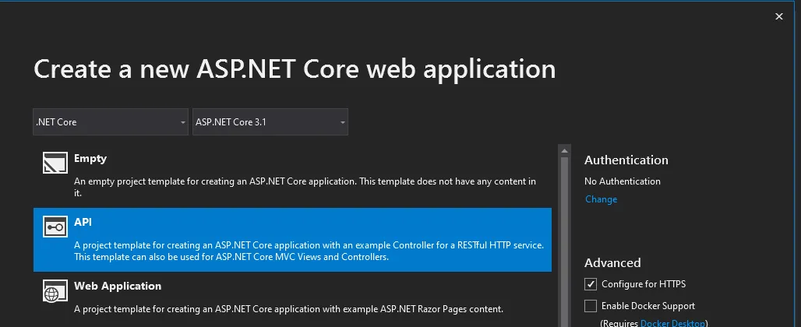This screenshot has width=801, height=327.
Task: Click the Empty template description text
Action: click(305, 187)
